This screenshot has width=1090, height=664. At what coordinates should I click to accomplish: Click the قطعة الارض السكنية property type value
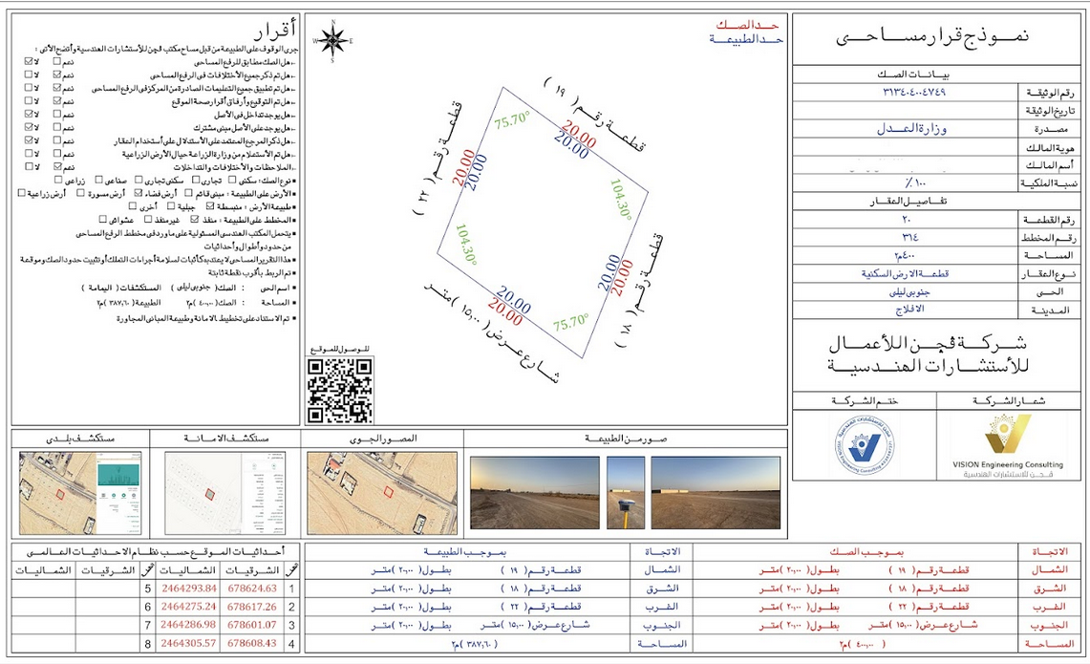[x=905, y=274]
